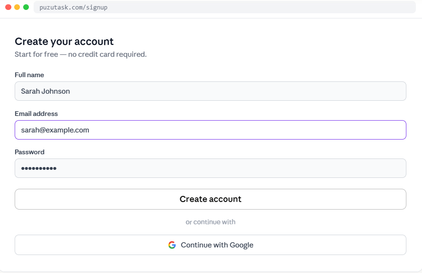Image resolution: width=422 pixels, height=273 pixels.
Task: Maximize the window using the green button
Action: tap(26, 7)
